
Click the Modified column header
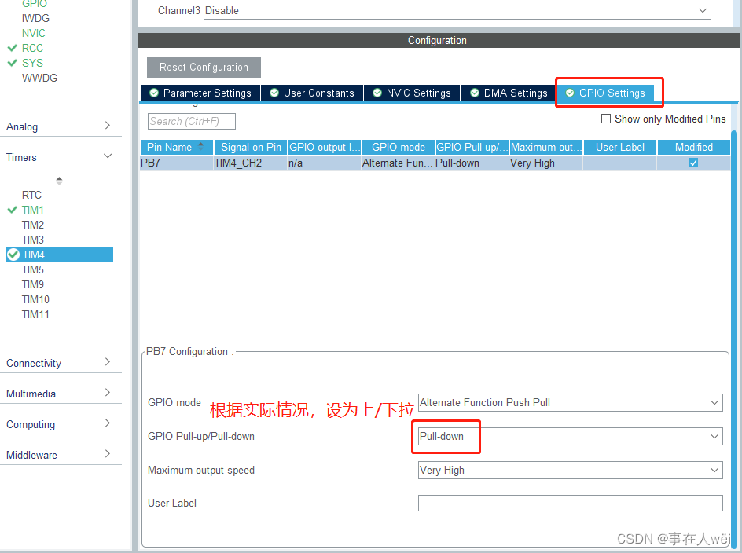[694, 147]
